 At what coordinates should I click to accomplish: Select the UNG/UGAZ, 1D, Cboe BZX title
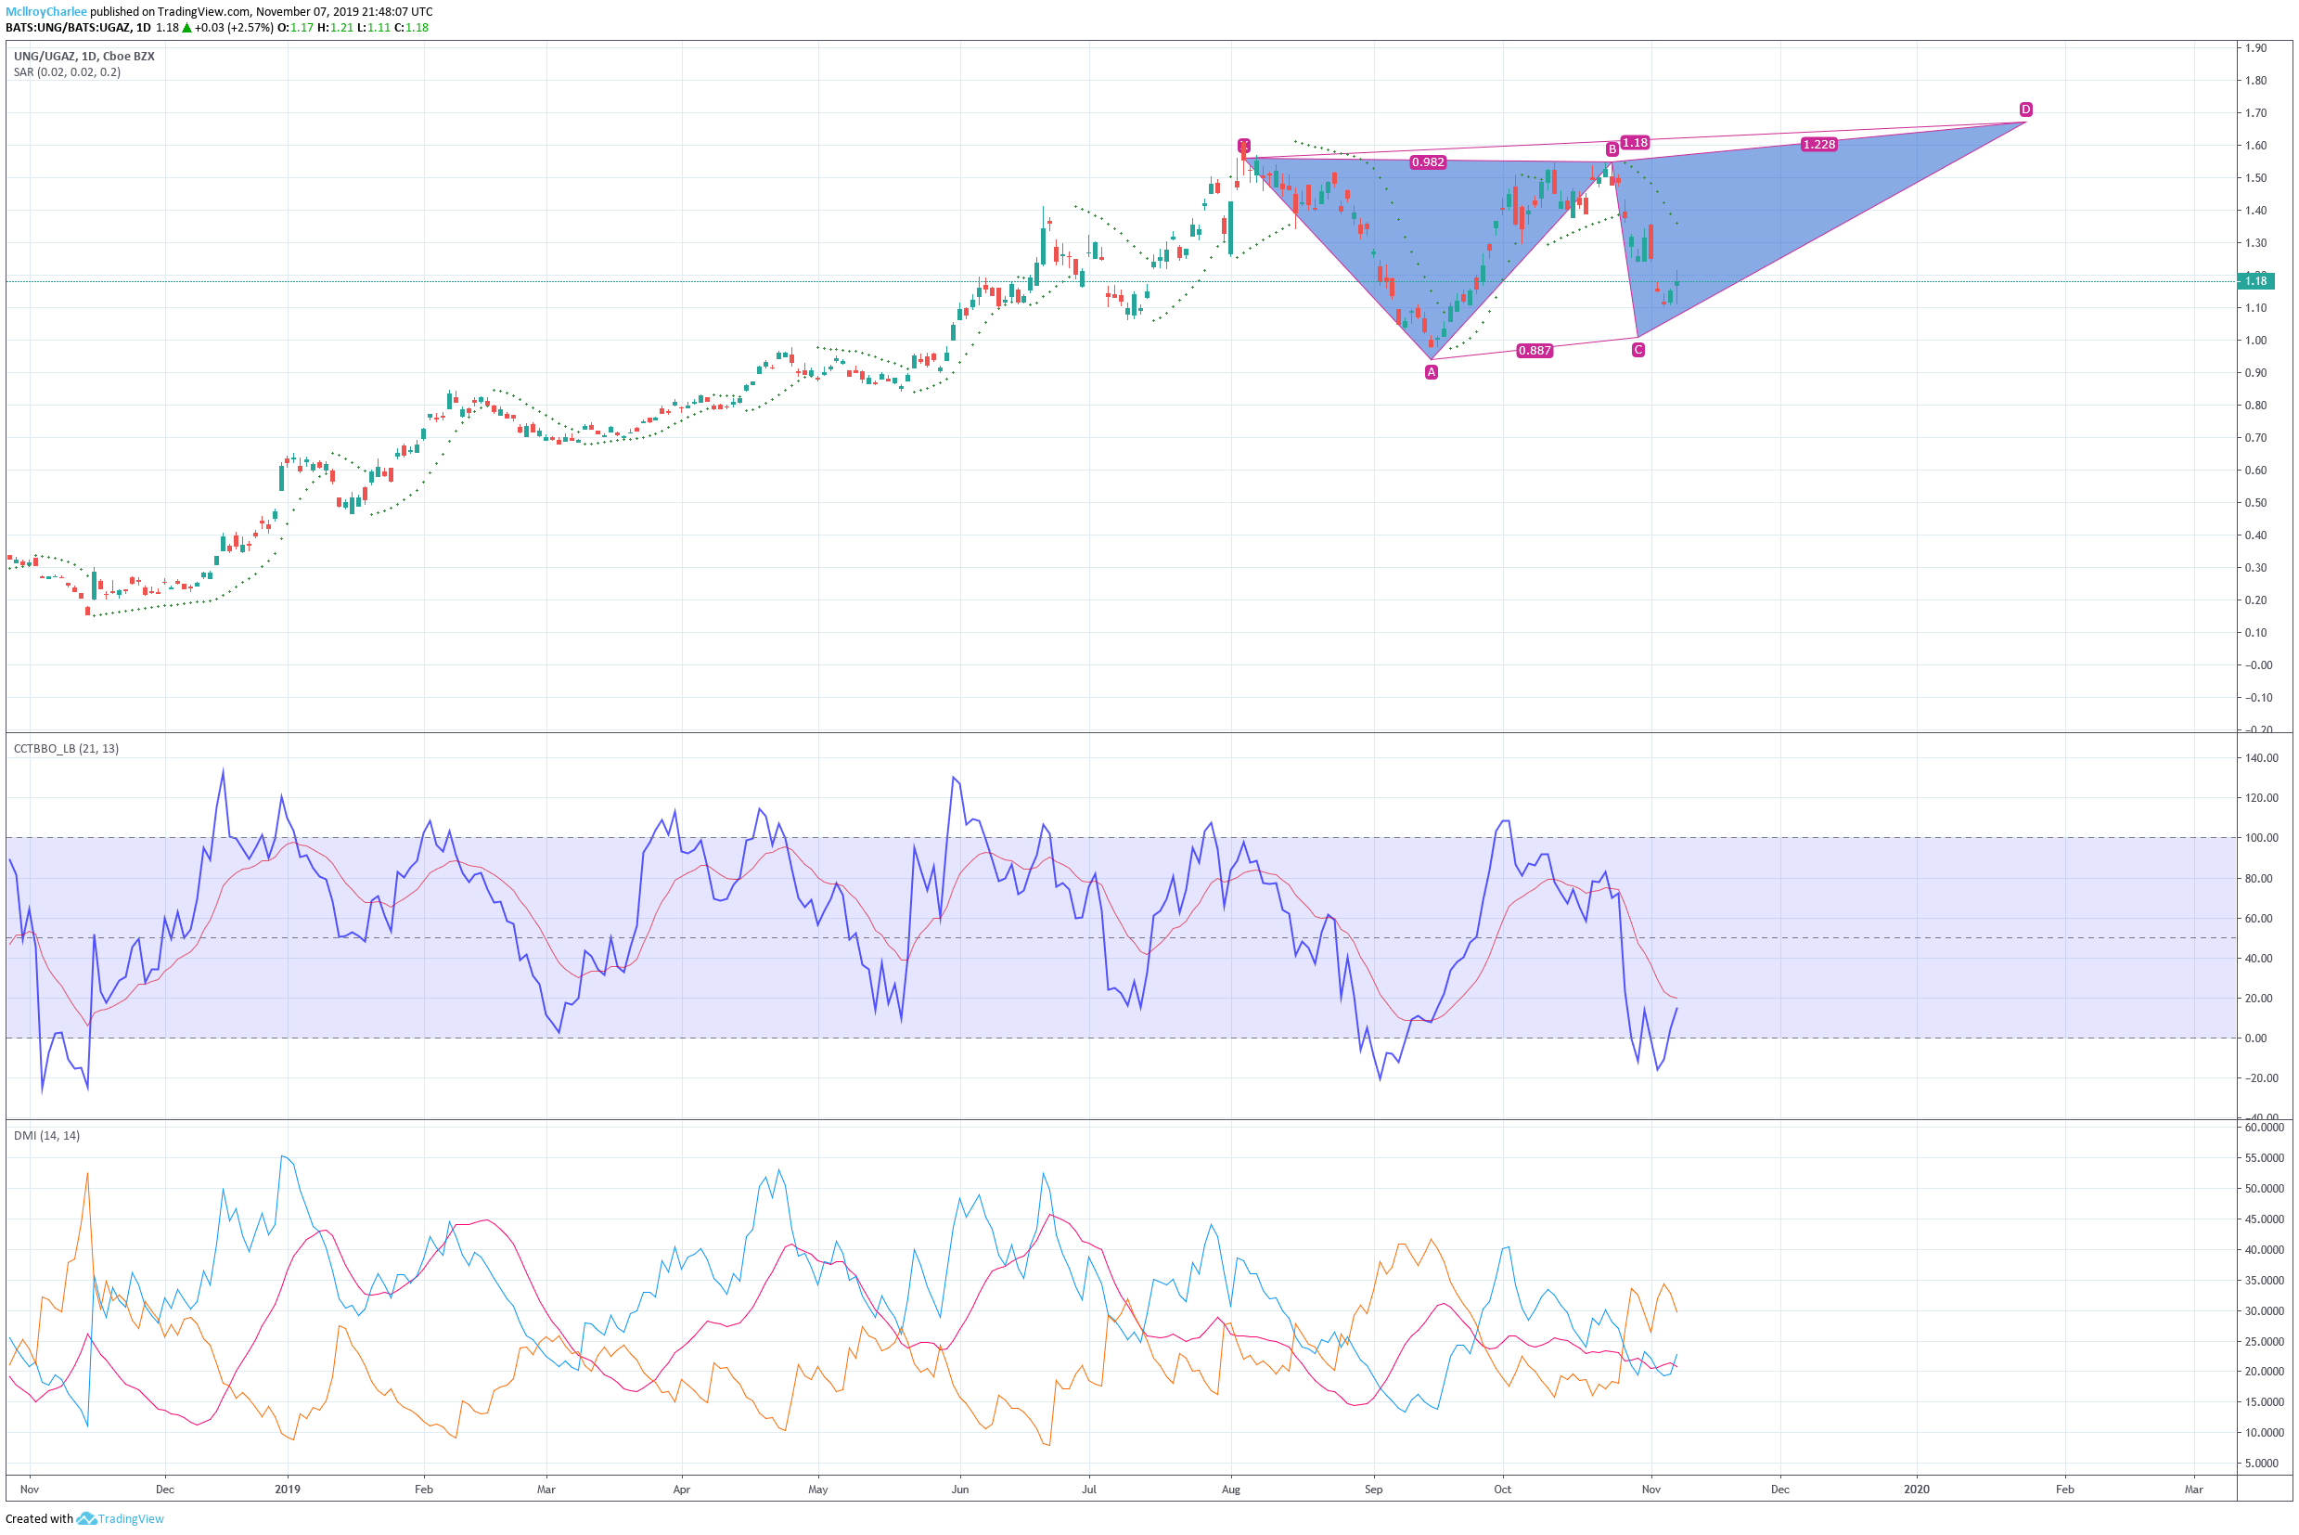tap(84, 56)
